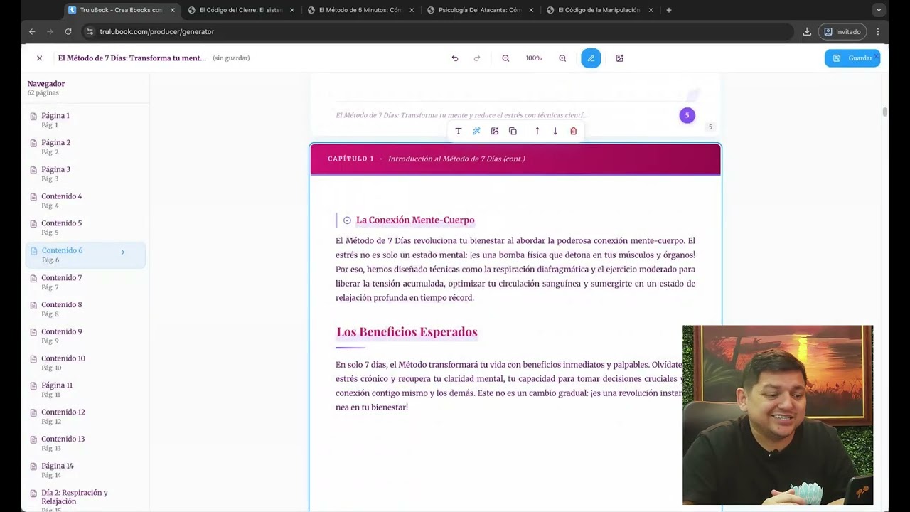
Task: Switch to El Código de la Manipulación tab
Action: coord(599,10)
